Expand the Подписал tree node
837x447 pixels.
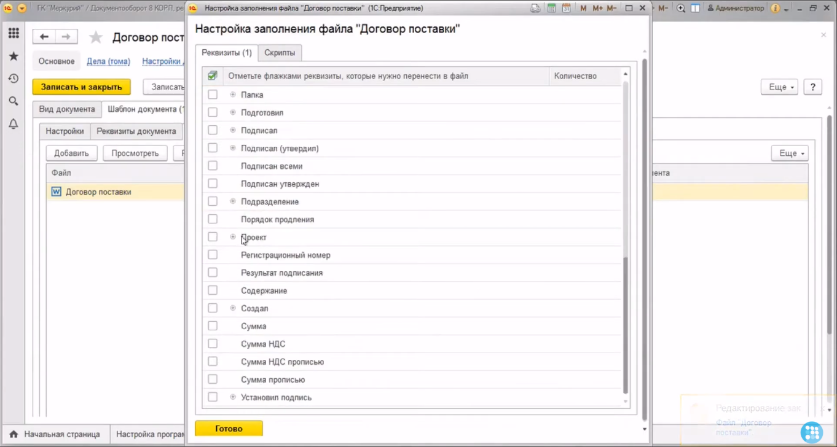pos(233,130)
